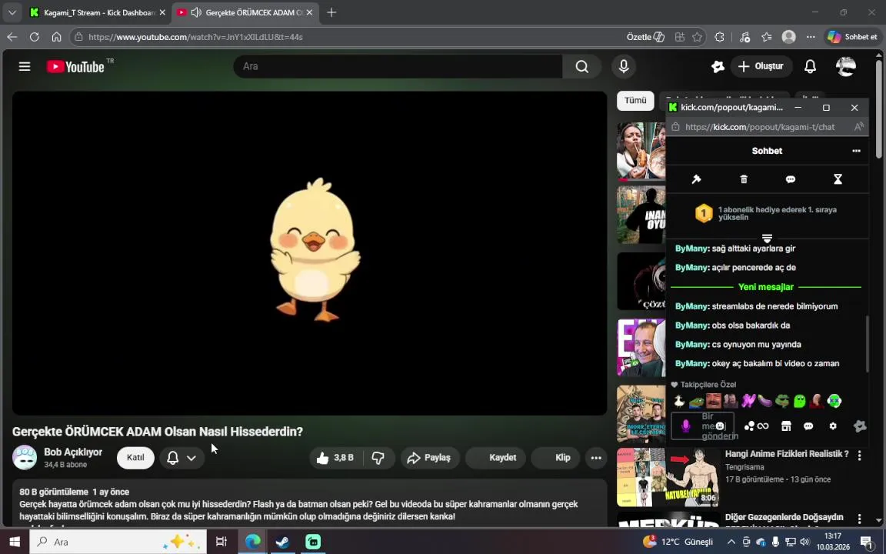Open YouTube notifications bell in the header
886x554 pixels.
pos(811,67)
